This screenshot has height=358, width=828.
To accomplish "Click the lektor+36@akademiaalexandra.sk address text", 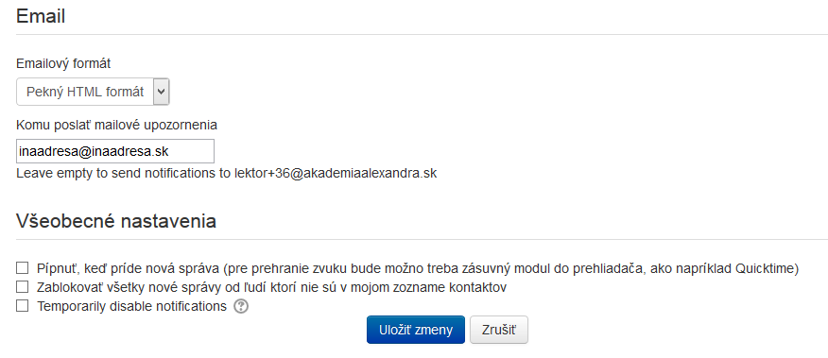I will (x=336, y=173).
